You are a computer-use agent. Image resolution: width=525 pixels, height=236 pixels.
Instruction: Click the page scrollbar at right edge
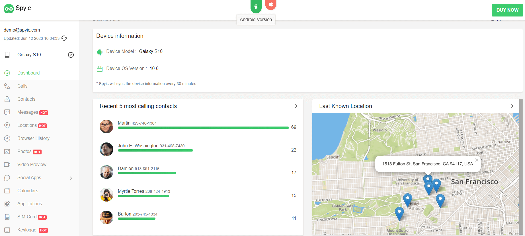point(521,167)
